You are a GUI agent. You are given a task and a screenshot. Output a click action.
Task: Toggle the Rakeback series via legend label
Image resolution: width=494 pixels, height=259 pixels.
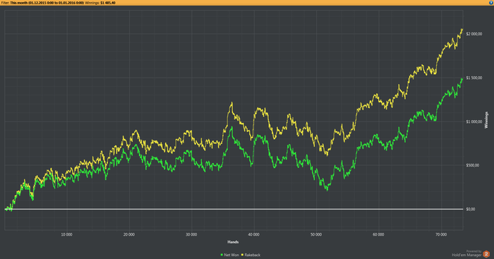[x=253, y=255]
